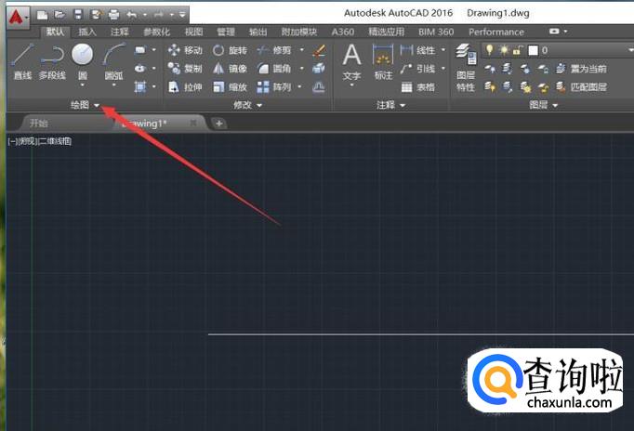
Task: Select the 文字 text tool
Action: coord(351,63)
